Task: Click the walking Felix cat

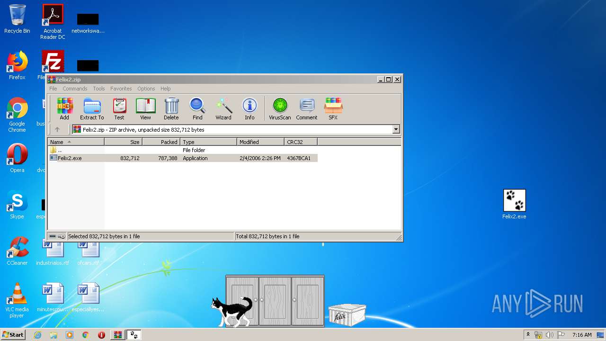Action: click(x=232, y=312)
